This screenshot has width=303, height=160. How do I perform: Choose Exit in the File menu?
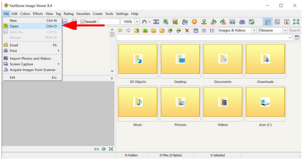(x=32, y=77)
